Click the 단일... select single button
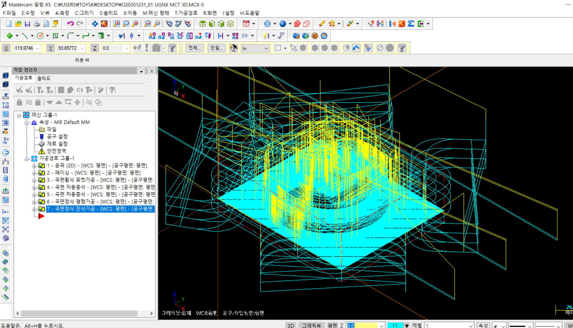Screen dimensions: 573x328 point(217,48)
